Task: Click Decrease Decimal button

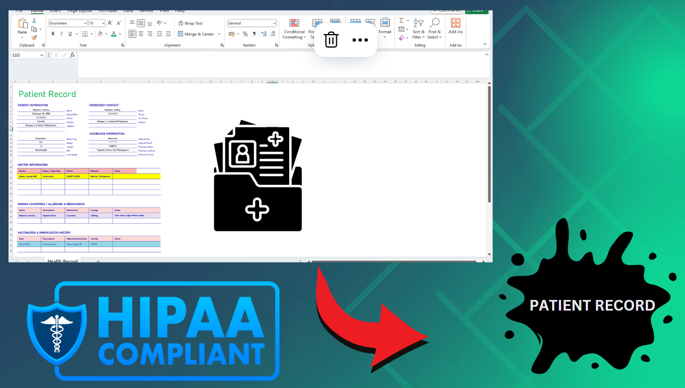Action: point(273,34)
